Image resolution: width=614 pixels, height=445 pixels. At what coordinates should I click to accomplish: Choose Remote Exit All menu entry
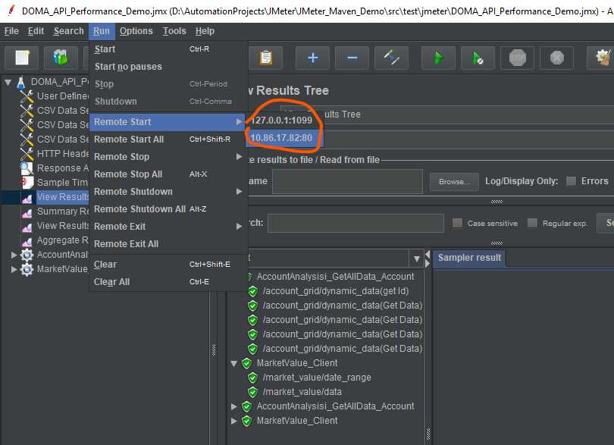pos(168,244)
